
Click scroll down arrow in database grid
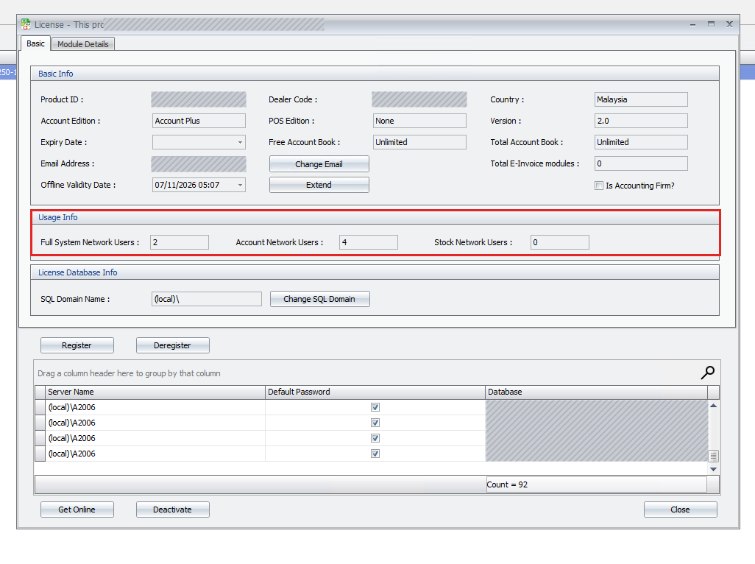(714, 469)
